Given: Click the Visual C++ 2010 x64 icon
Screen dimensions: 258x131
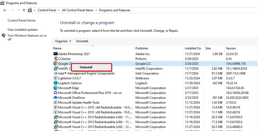Looking at the screenshot, I should pyautogui.click(x=56, y=107).
